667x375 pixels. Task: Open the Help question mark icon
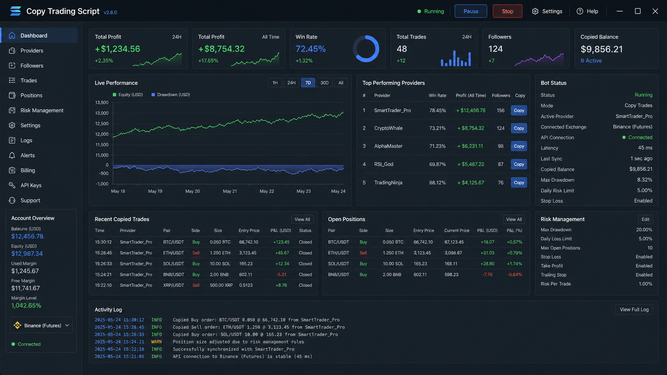(580, 11)
